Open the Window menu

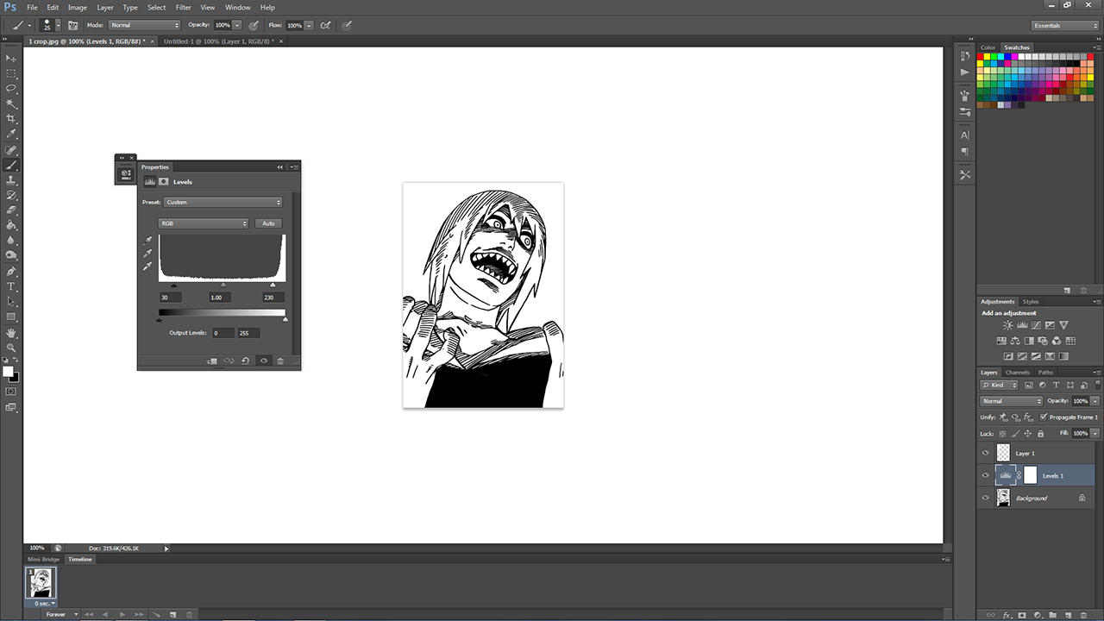(238, 7)
